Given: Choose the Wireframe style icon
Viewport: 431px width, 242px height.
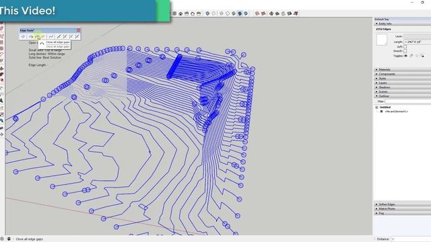Looking at the screenshot, I should (222, 13).
